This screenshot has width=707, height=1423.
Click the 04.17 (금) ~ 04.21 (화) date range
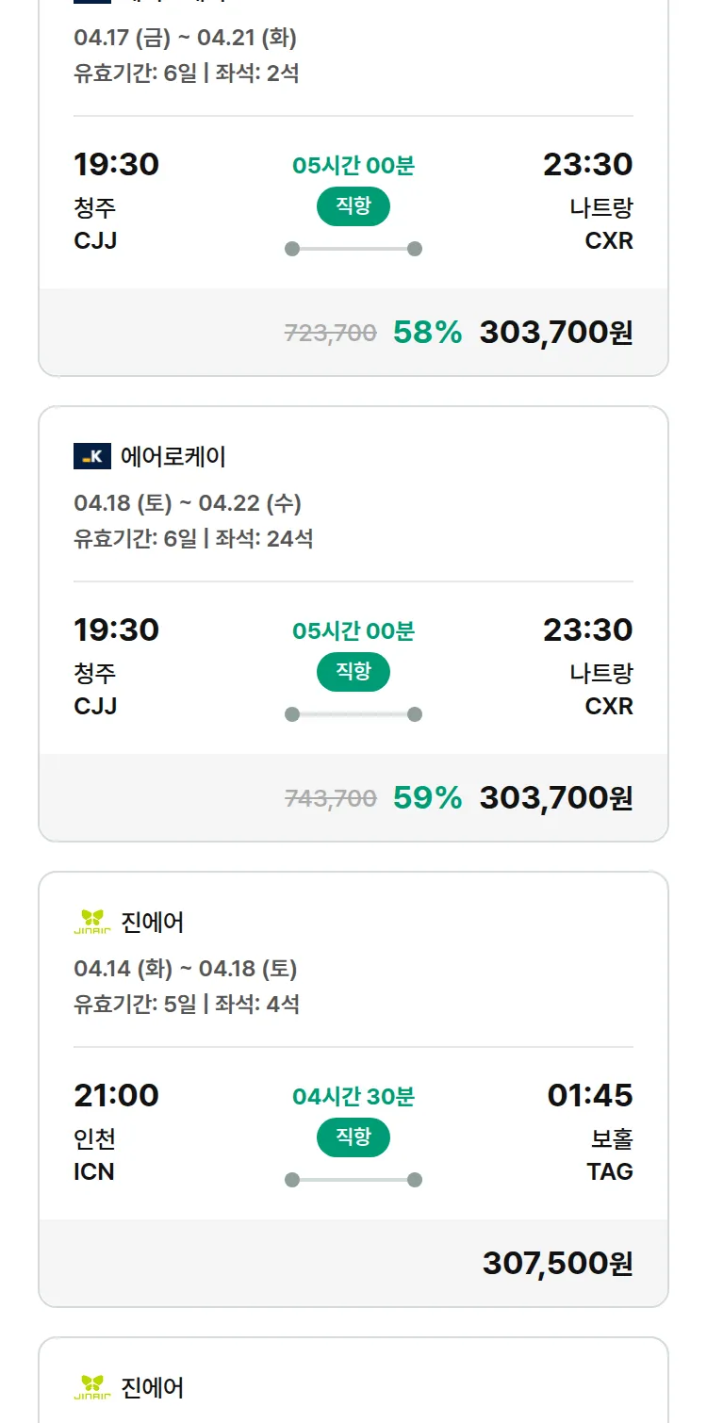point(186,39)
